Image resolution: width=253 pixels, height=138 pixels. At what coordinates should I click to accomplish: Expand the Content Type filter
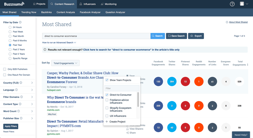tap(32, 104)
